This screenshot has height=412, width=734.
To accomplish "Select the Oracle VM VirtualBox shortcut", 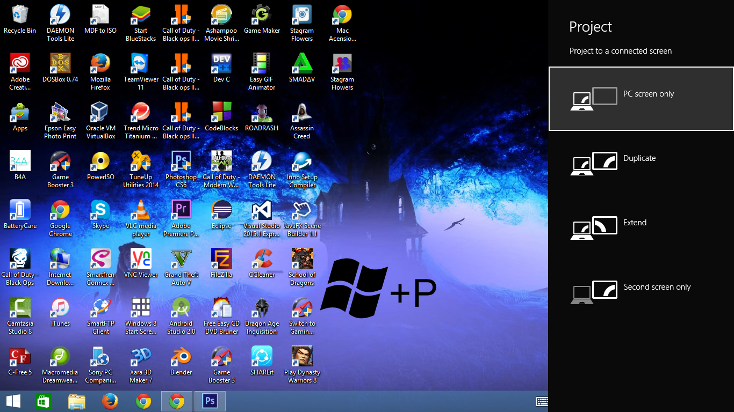I will coord(100,121).
